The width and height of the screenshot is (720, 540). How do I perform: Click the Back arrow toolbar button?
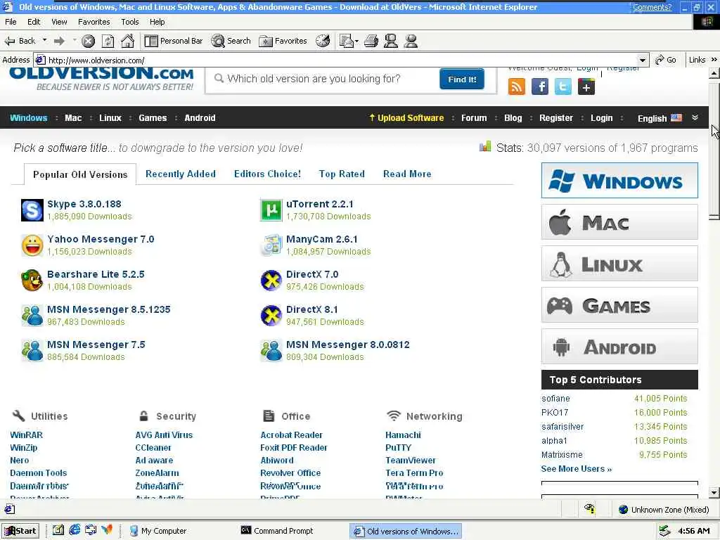pos(20,41)
